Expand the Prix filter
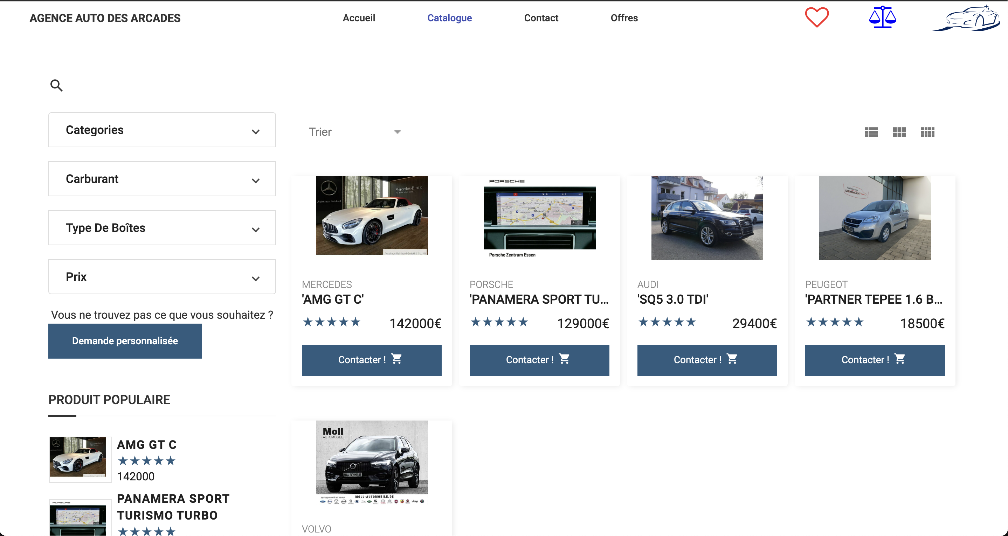This screenshot has width=1008, height=536. (x=162, y=277)
